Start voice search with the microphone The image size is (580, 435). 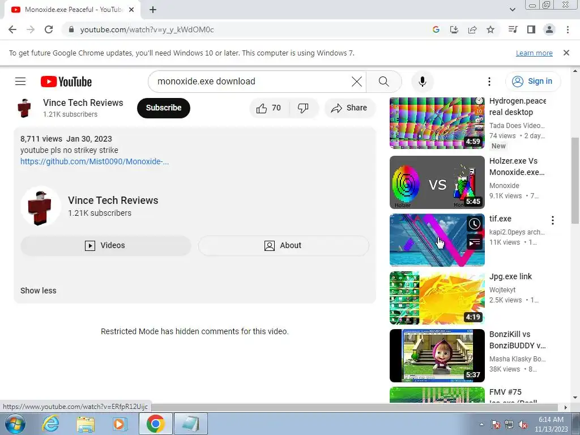(422, 82)
